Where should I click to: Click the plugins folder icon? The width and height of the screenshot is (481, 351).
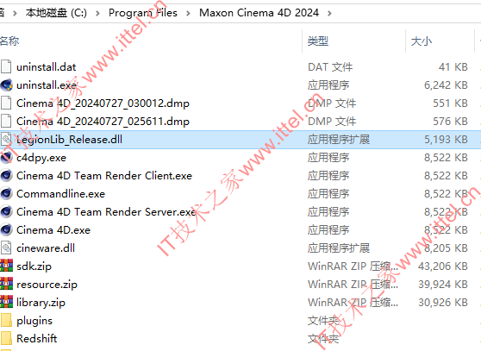tap(6, 320)
